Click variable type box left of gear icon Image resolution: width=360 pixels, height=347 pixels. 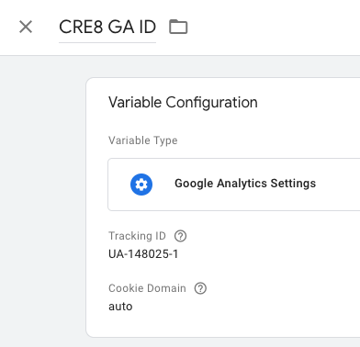pos(119,185)
